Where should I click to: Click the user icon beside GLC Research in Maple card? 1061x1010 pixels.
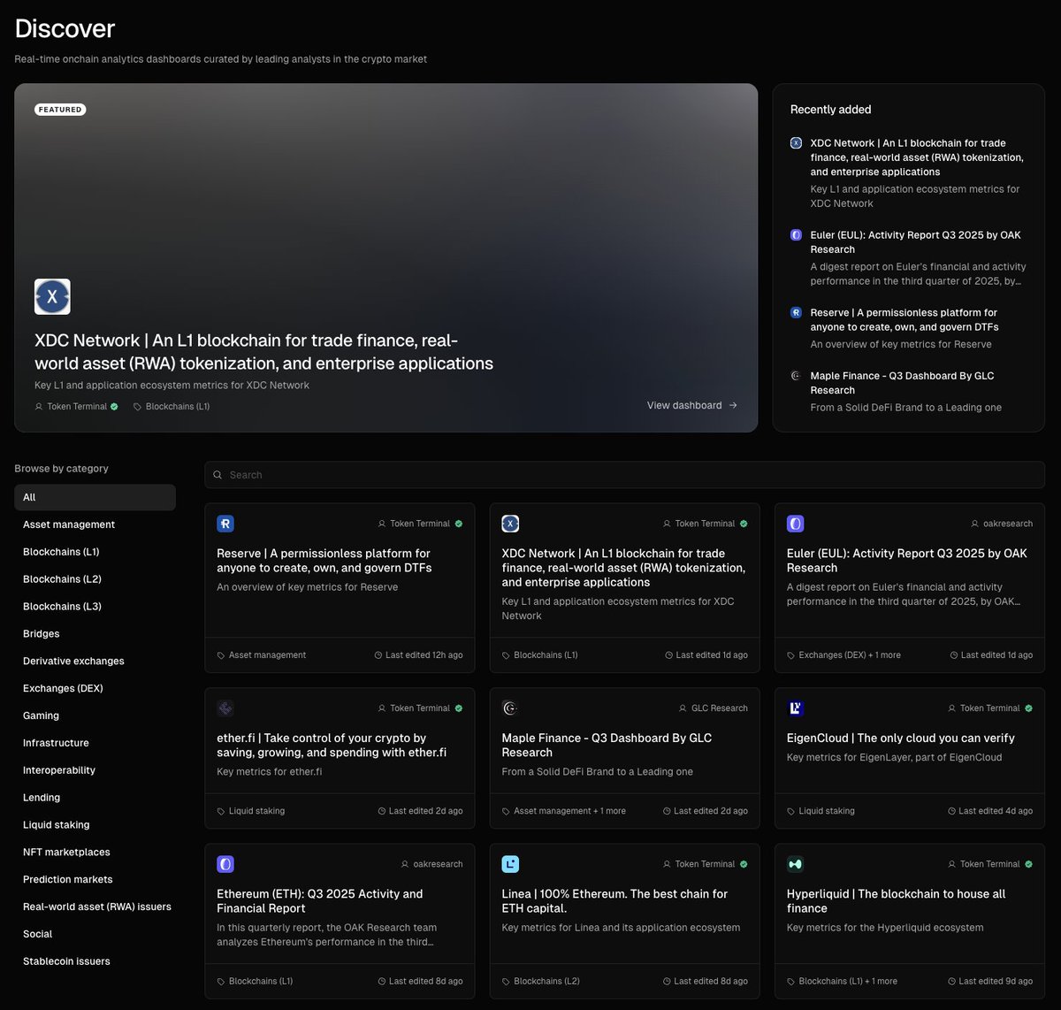683,708
